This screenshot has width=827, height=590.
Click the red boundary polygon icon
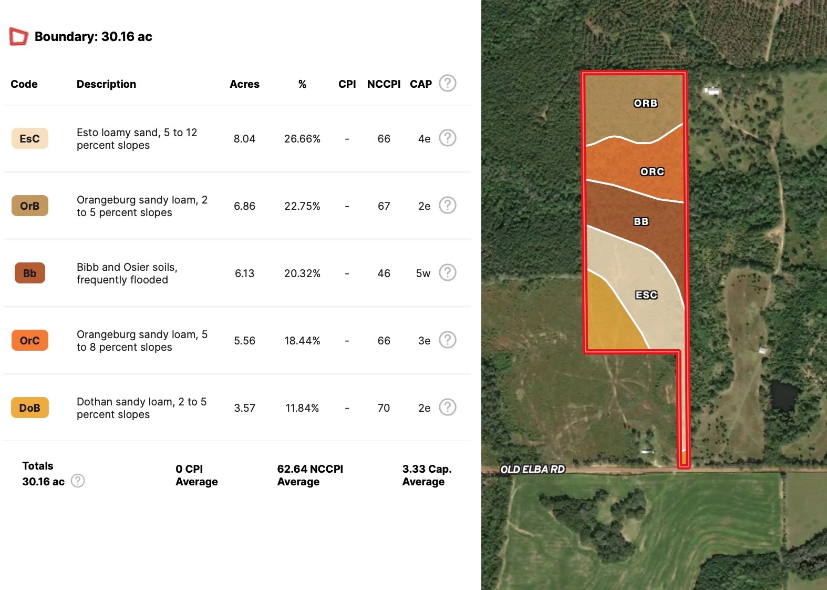pos(19,36)
